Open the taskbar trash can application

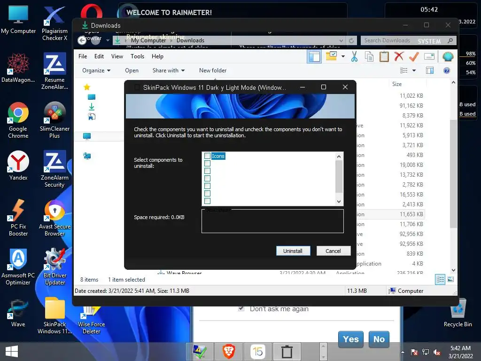pos(287,352)
